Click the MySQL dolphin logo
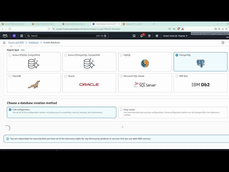 pos(145,63)
